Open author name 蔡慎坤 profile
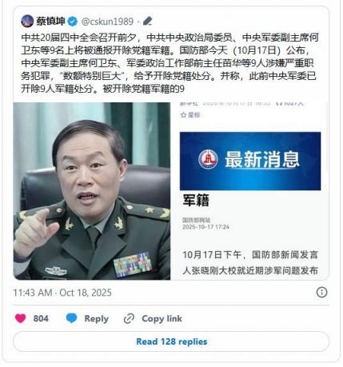The image size is (343, 367). pos(50,22)
